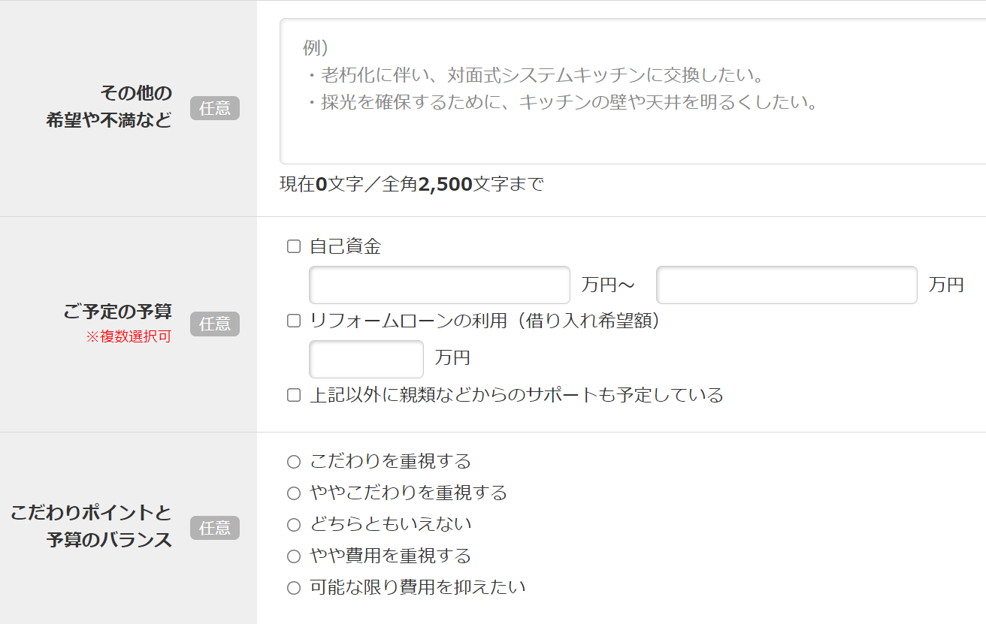This screenshot has width=986, height=624.
Task: Check the リフォームローンの利用 checkbox
Action: [x=294, y=321]
